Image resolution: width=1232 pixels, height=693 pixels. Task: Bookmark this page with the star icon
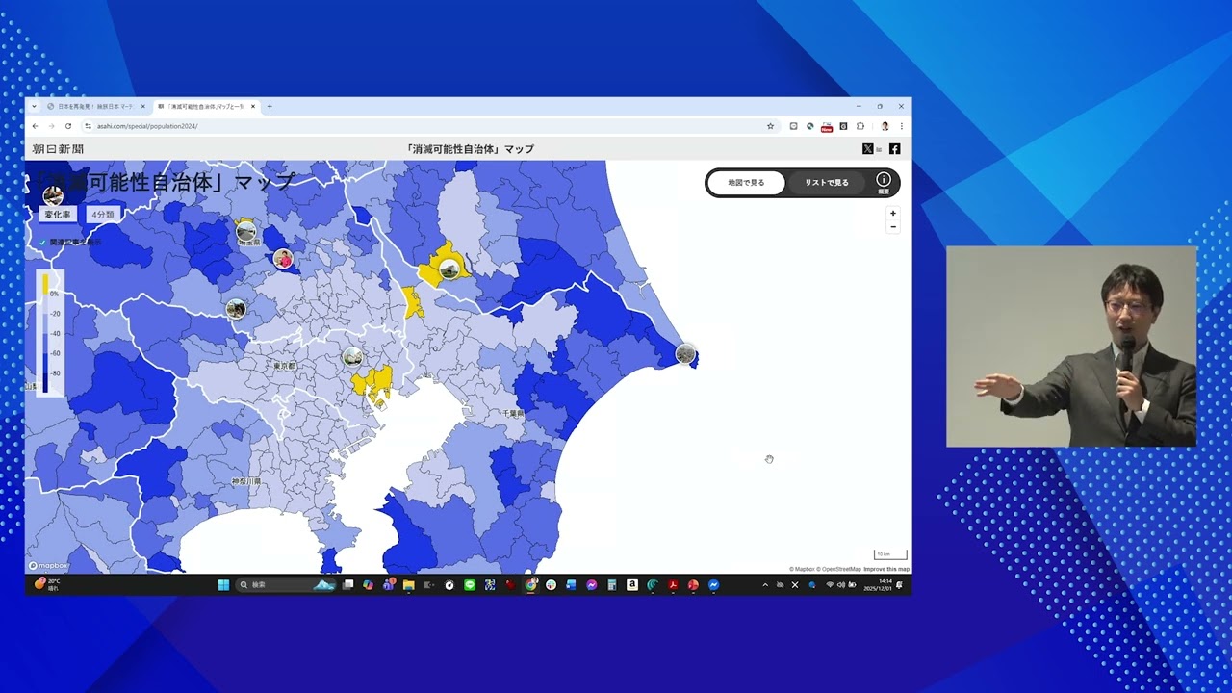[770, 126]
